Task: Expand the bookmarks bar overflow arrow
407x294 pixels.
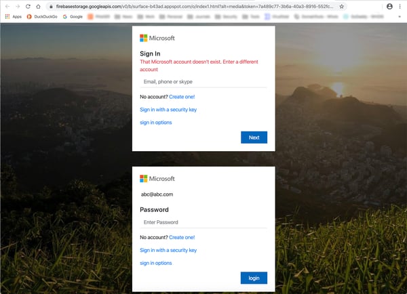Action: tap(401, 16)
